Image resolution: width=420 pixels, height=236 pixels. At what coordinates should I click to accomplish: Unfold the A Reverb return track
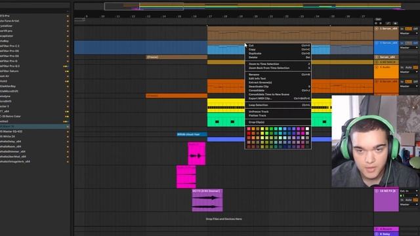tap(377, 229)
